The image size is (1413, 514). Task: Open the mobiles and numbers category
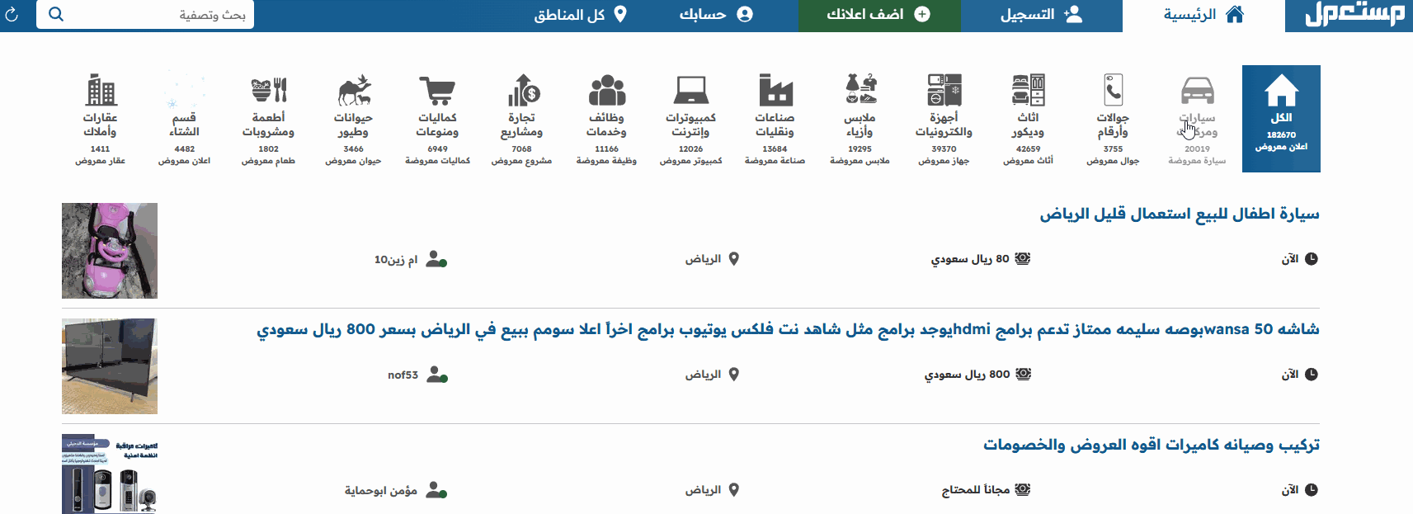point(1113,91)
